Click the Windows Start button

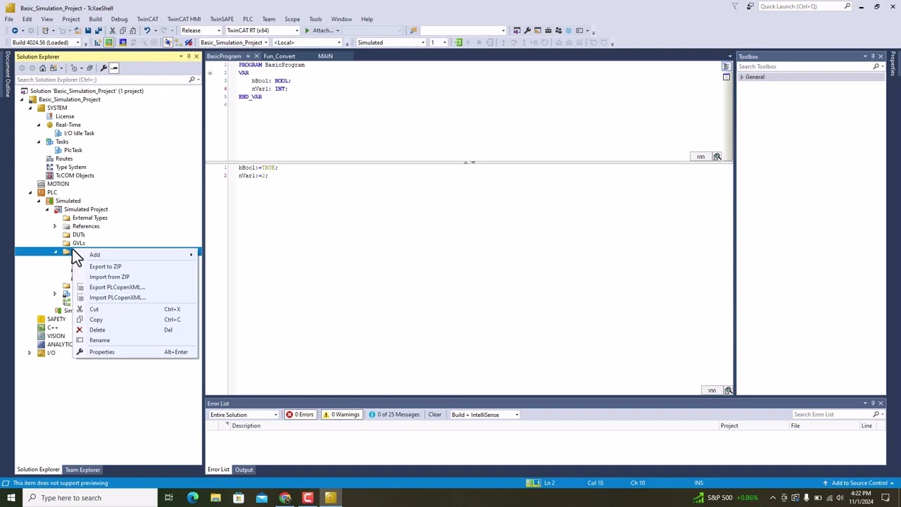(11, 498)
